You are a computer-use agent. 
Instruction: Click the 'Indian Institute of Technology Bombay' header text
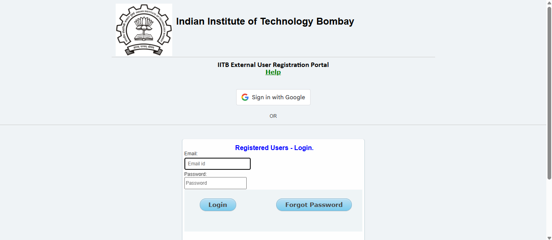265,21
